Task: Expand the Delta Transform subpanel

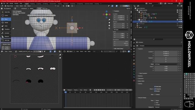Action: (143, 73)
